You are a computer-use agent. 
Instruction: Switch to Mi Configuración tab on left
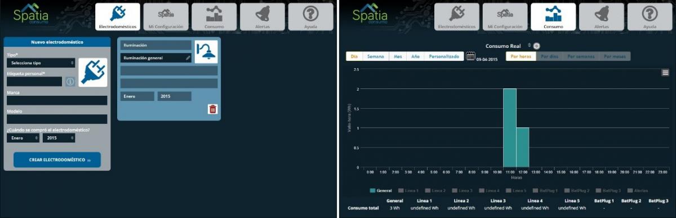(x=166, y=17)
